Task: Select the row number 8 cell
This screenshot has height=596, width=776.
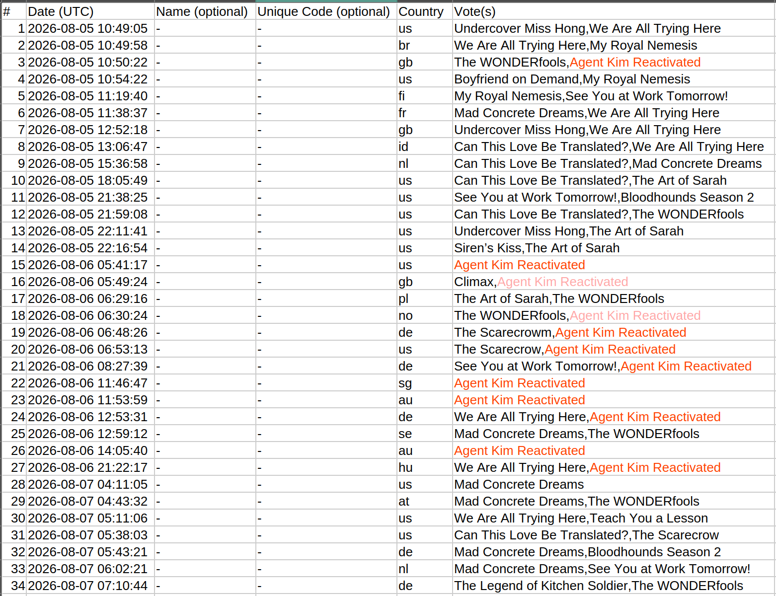Action: 14,147
